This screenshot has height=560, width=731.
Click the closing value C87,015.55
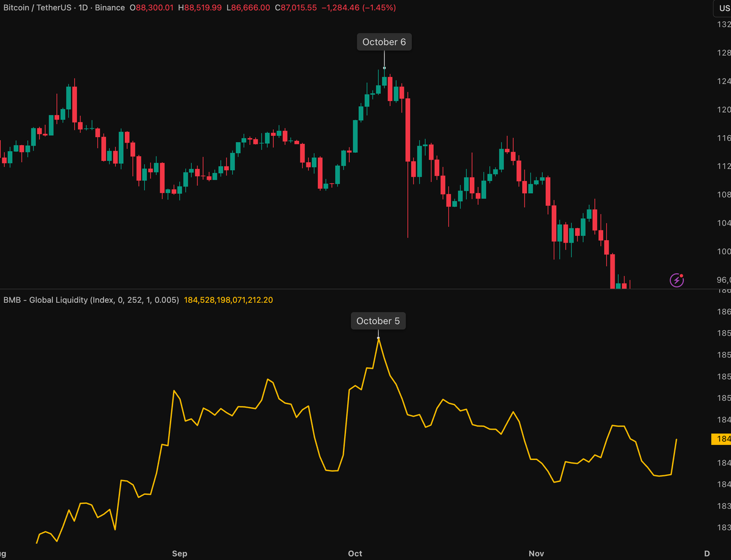[x=295, y=8]
